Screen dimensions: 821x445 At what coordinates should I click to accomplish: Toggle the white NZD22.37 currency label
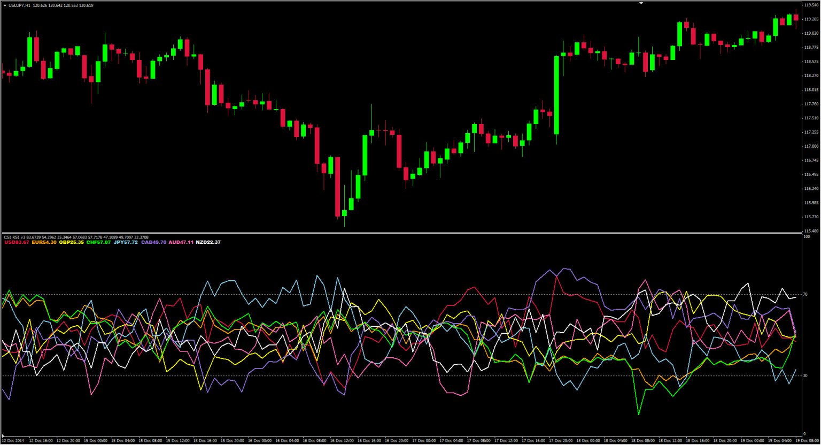[x=208, y=242]
